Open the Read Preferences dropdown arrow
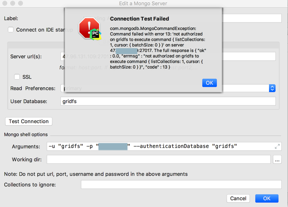288x207 pixels. point(272,89)
